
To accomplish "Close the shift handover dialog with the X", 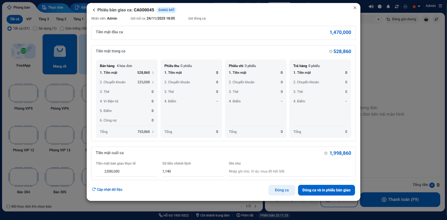I will 355,8.
